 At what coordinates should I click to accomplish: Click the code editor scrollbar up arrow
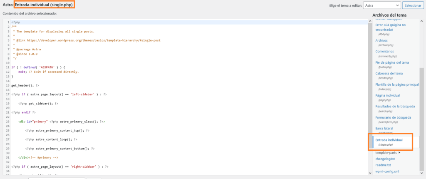pyautogui.click(x=370, y=21)
